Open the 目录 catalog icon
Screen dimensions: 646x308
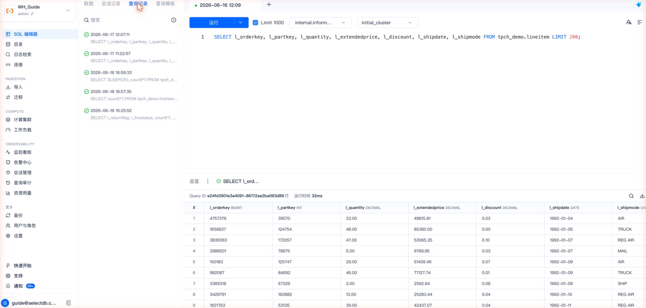[x=8, y=44]
